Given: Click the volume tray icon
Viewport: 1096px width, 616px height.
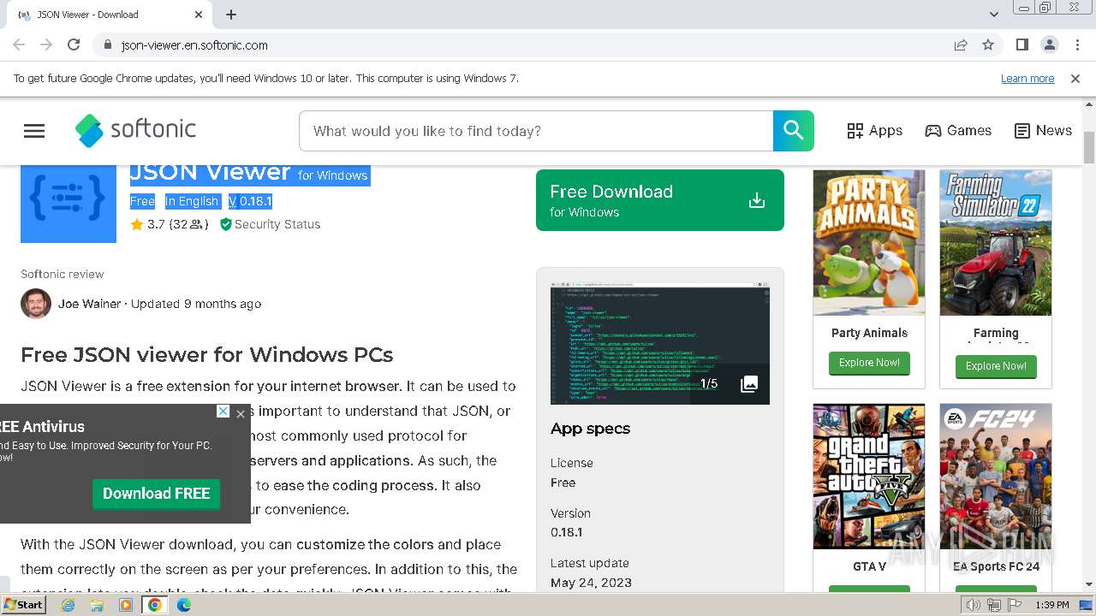Looking at the screenshot, I should click(974, 605).
